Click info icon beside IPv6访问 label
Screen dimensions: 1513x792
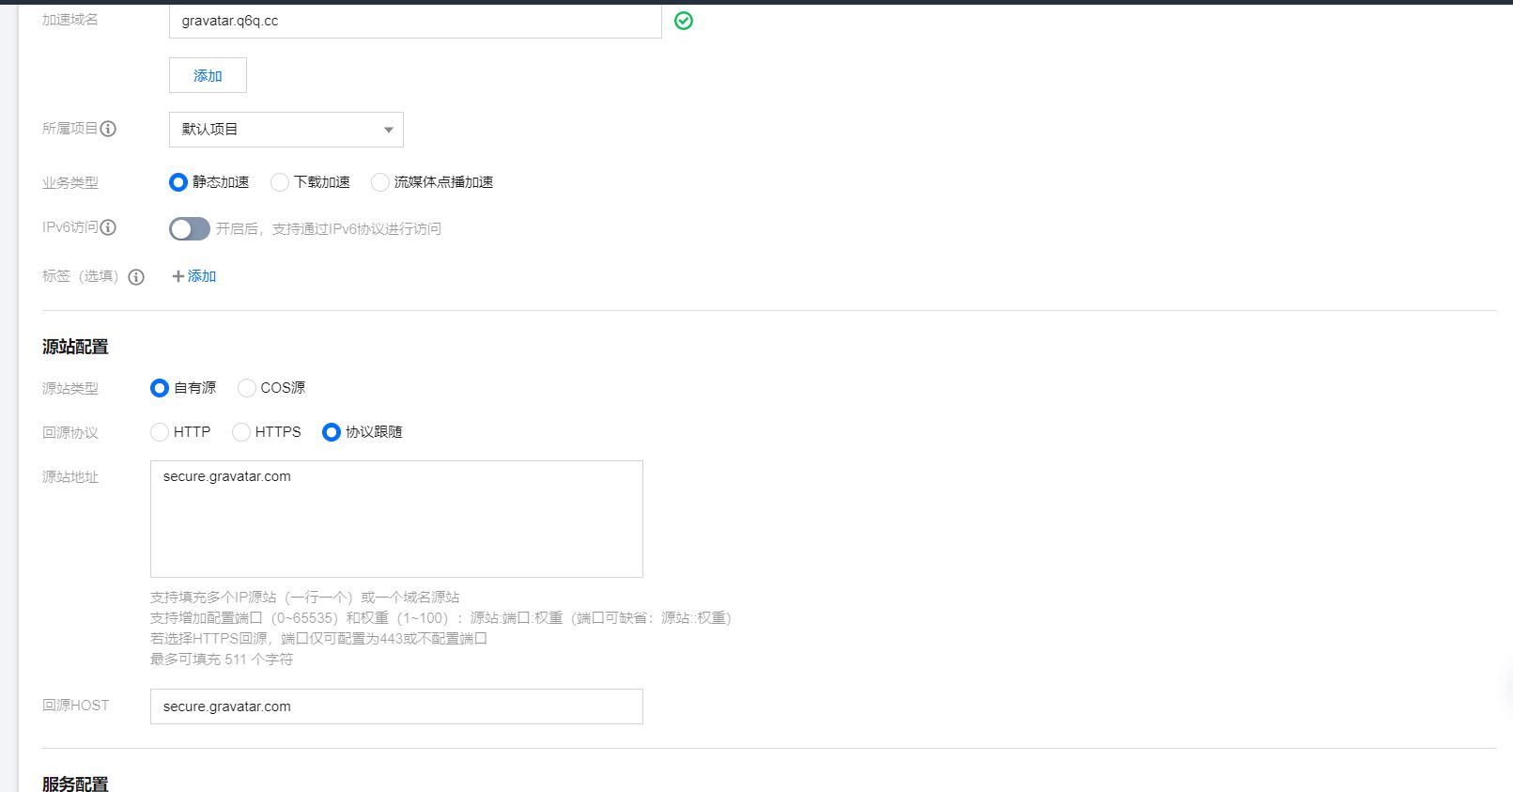[108, 227]
